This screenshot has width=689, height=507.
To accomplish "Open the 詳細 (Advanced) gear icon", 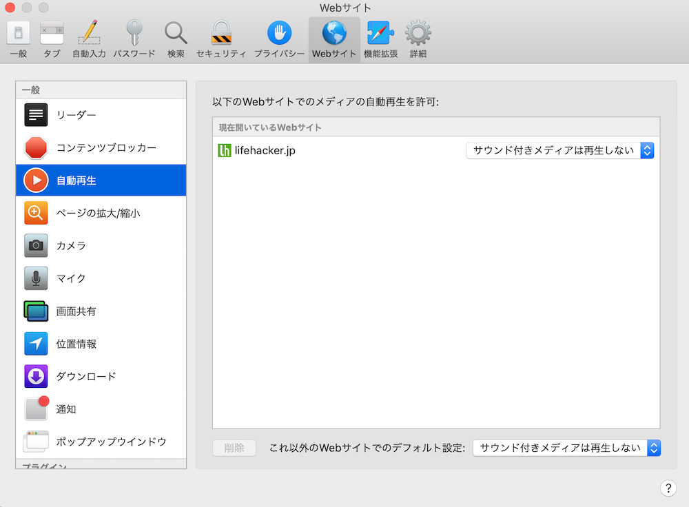I will point(418,33).
